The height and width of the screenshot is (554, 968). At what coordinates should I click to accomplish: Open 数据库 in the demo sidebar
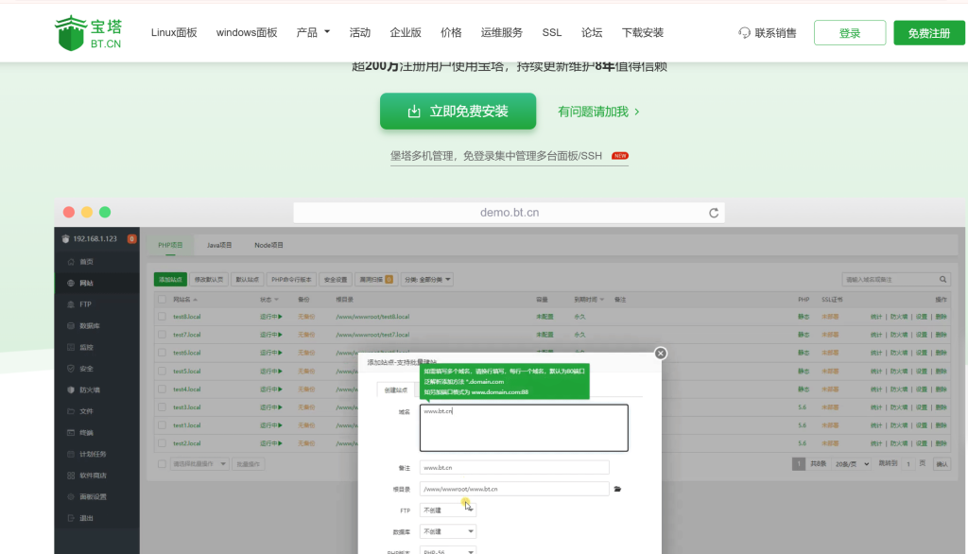click(90, 325)
